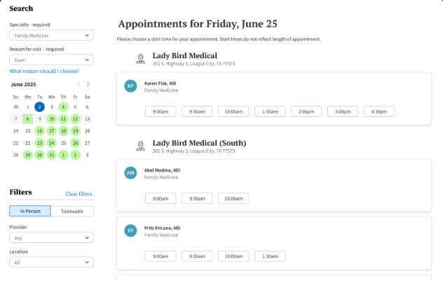Image resolution: width=443 pixels, height=283 pixels.
Task: Open 'What reason should I choose?' link
Action: pos(44,71)
